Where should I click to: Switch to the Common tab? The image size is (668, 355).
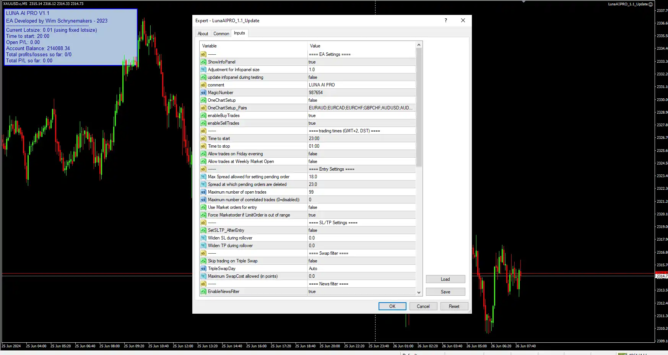221,34
